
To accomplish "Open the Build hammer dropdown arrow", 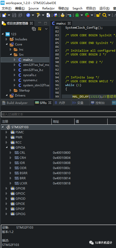I will coord(43,15).
